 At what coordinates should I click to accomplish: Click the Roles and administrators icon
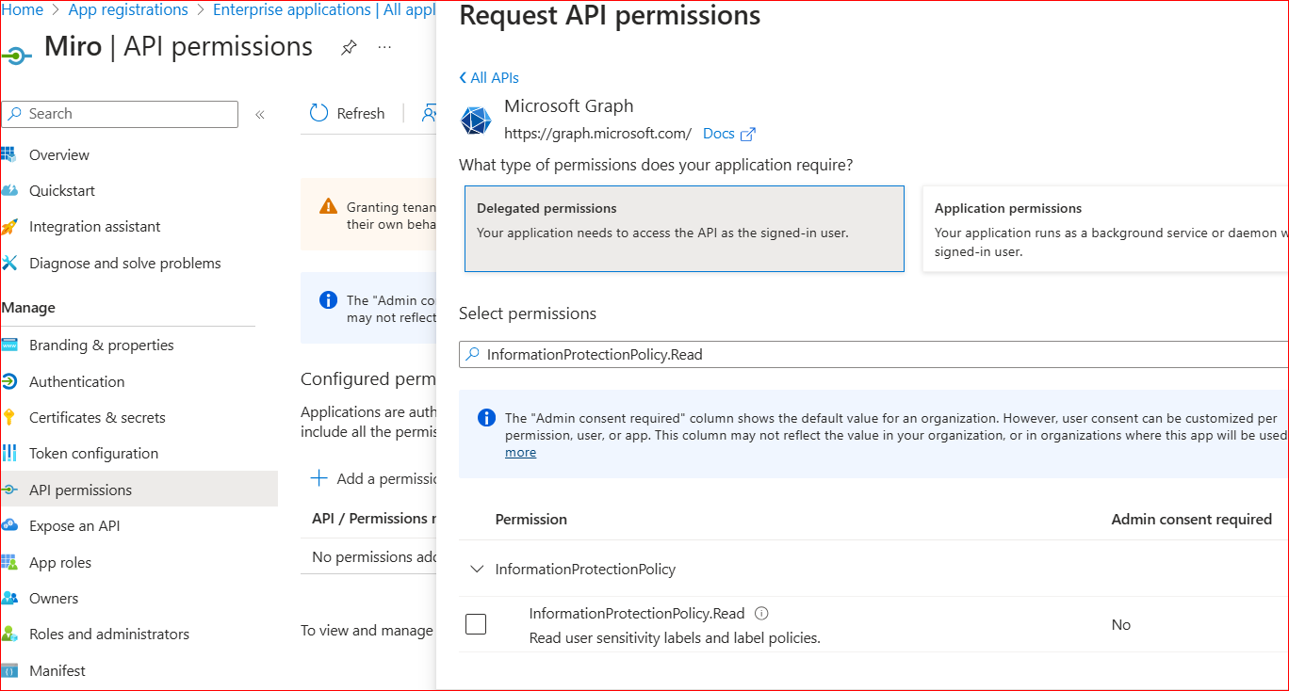click(9, 634)
